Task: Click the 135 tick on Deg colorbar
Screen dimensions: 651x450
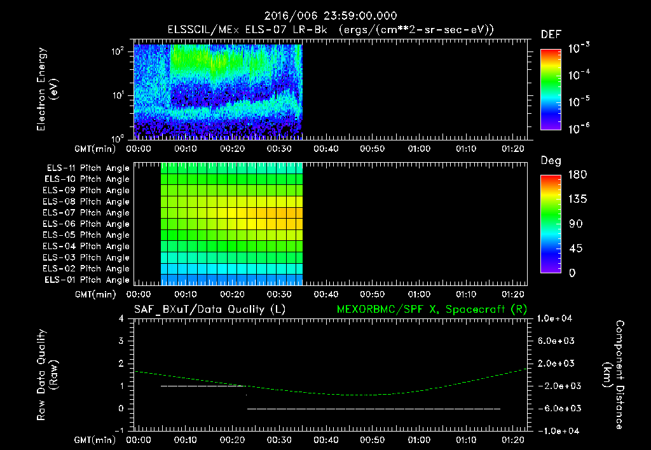Action: (x=577, y=200)
